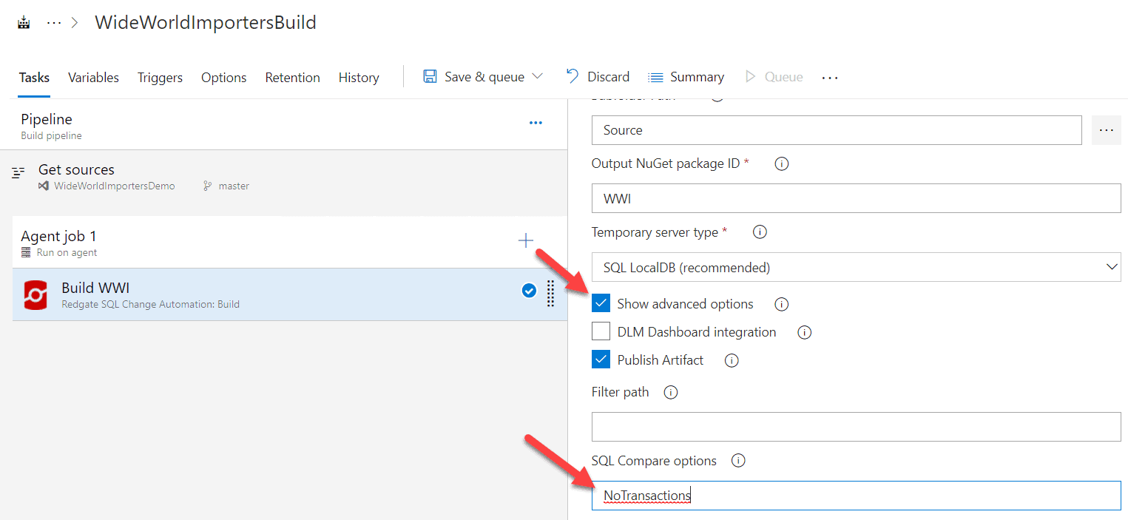Click the blue check status icon on Build WWI
The image size is (1128, 520).
click(x=529, y=291)
